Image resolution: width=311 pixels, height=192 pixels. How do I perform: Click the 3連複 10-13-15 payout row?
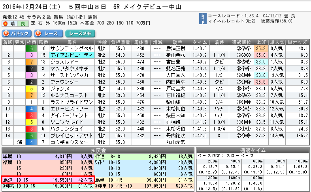[48, 186]
